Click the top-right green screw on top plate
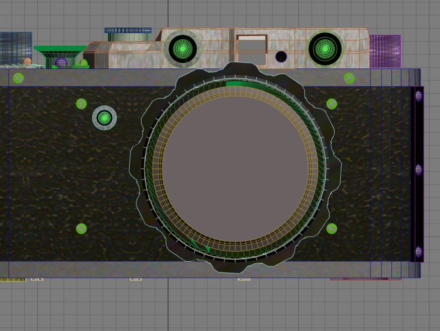 tap(349, 78)
